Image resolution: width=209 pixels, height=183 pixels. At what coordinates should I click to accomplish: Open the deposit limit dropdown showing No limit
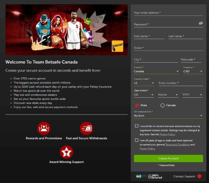169,116
